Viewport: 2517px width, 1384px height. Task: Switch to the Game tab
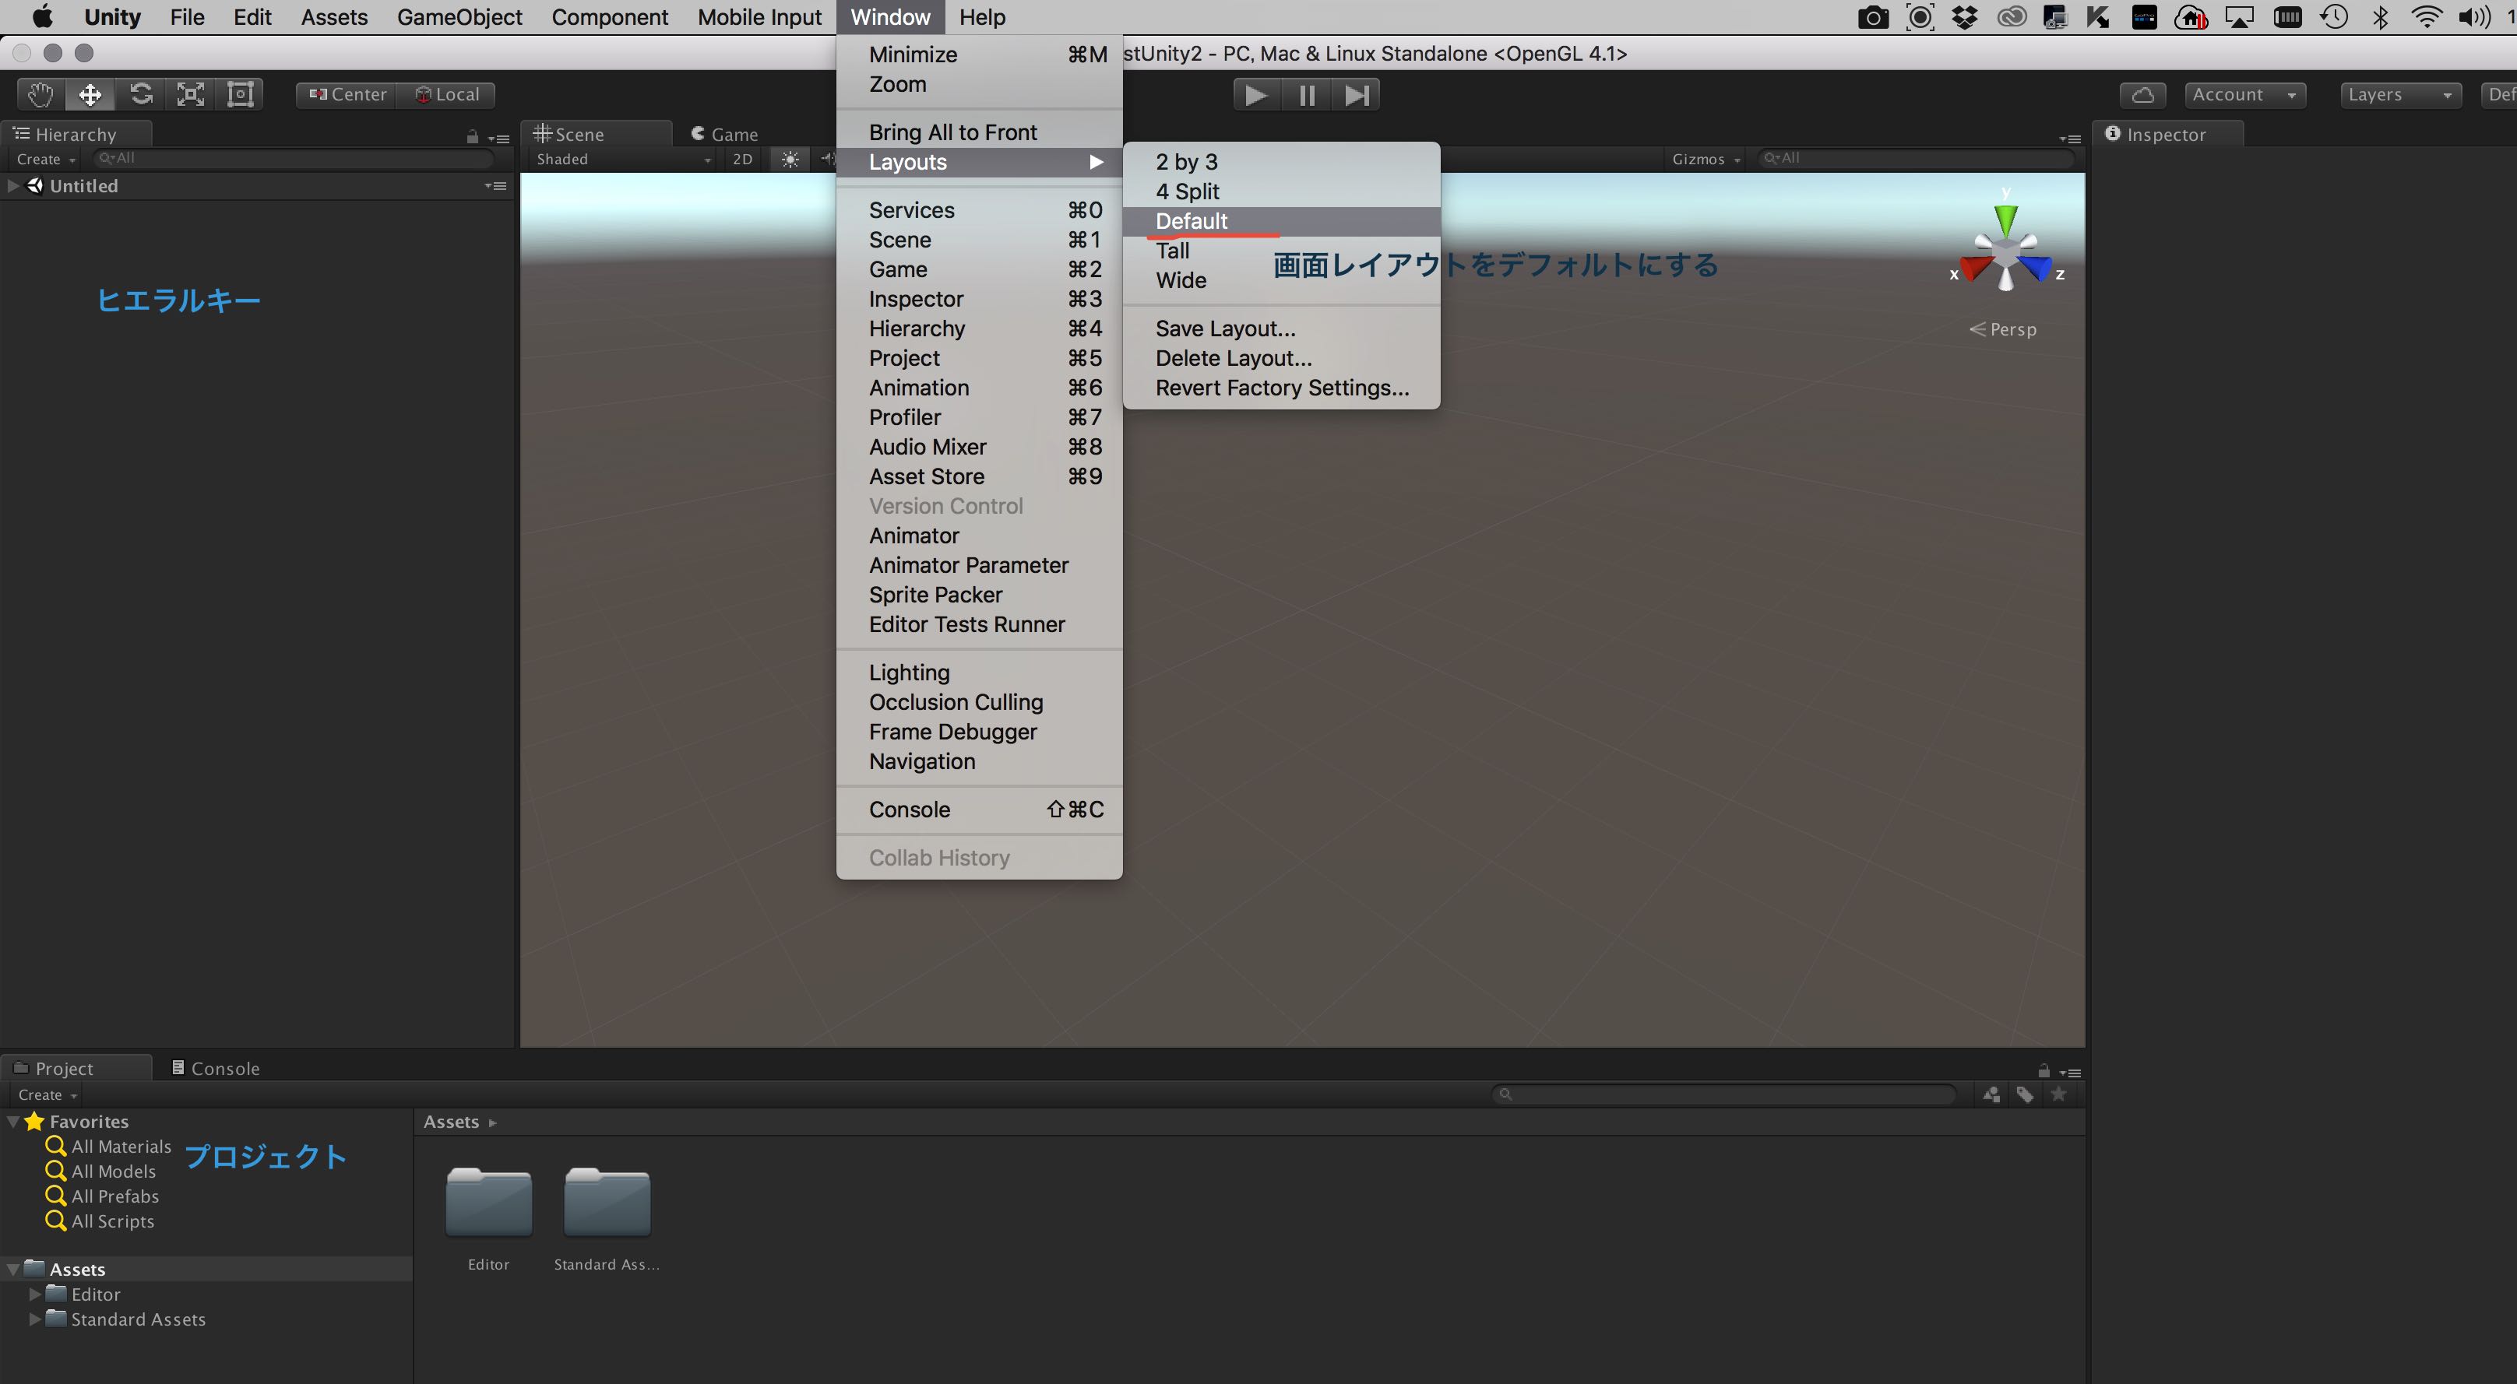tap(724, 135)
